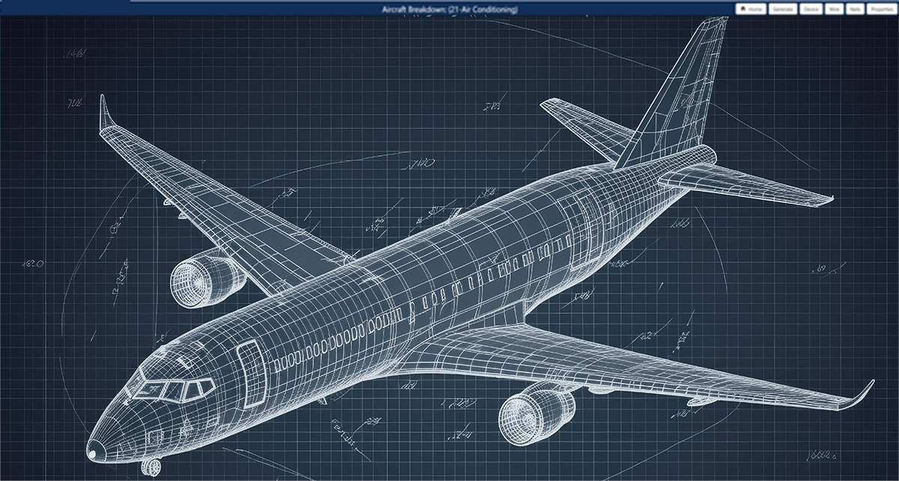The image size is (899, 481).
Task: Open the Properties panel
Action: coord(881,9)
